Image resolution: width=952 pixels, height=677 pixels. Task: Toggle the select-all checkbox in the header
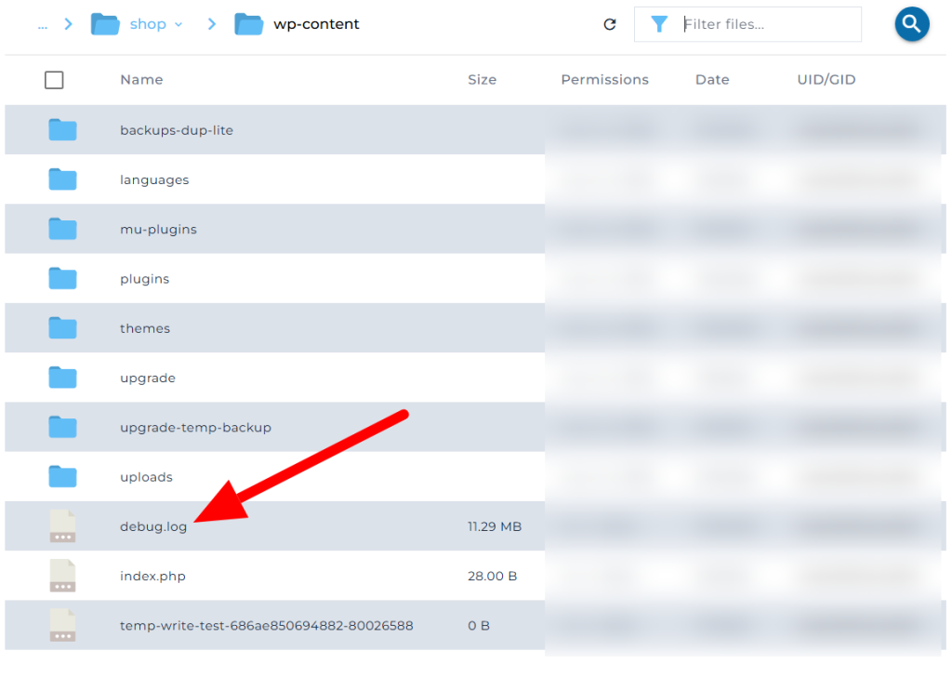54,80
